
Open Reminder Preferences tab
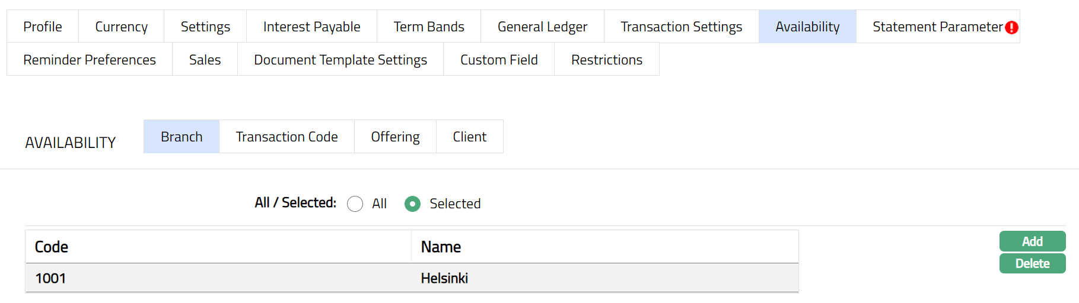[90, 60]
